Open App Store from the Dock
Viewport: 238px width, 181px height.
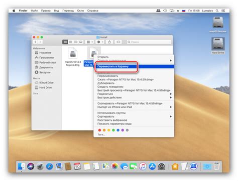[x=152, y=166]
